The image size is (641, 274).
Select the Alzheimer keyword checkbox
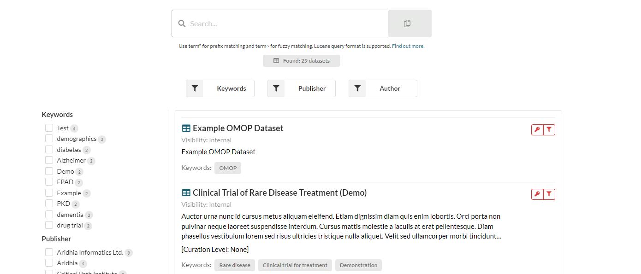(49, 160)
